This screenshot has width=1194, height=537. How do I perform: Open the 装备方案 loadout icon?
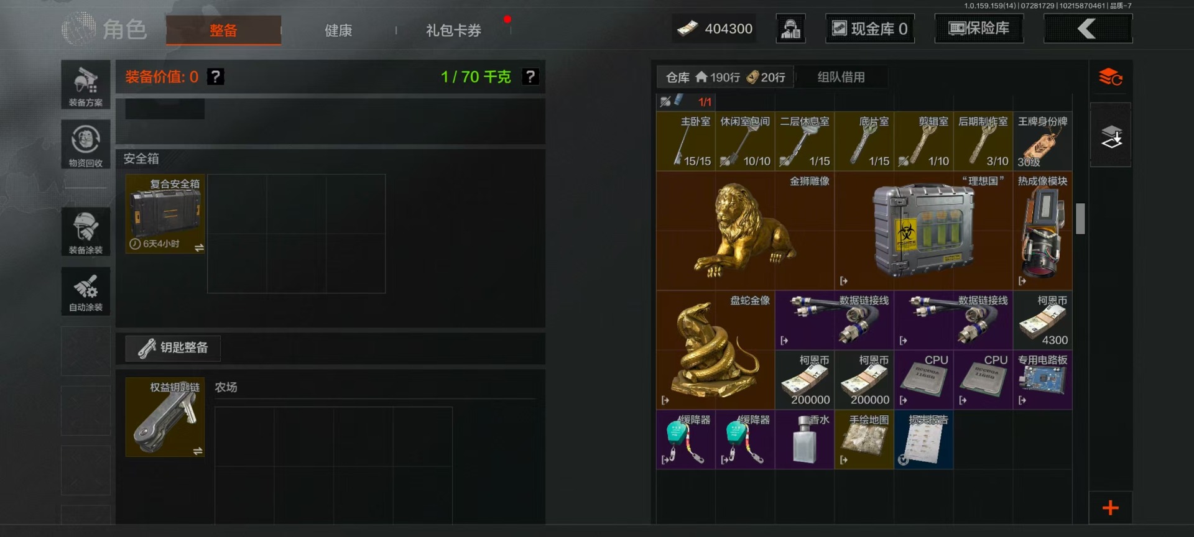coord(86,85)
